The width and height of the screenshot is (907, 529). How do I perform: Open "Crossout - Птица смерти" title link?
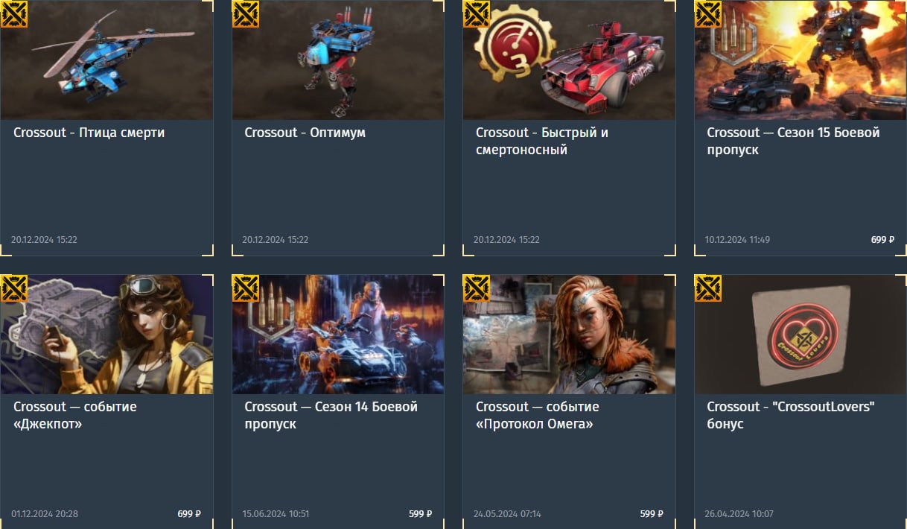pos(89,133)
